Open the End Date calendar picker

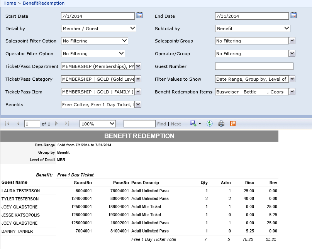293,15
